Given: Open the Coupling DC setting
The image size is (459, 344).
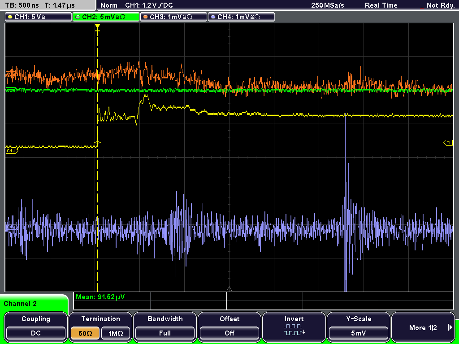Looking at the screenshot, I should [36, 333].
